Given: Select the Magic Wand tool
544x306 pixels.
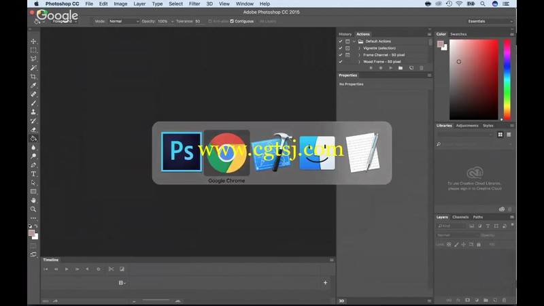Looking at the screenshot, I should [x=33, y=67].
